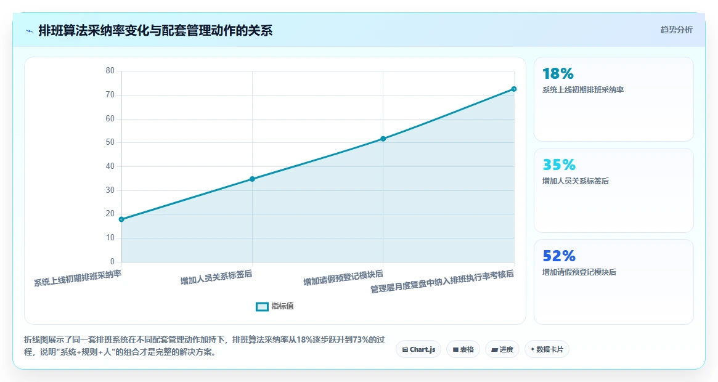Toggle the 指标值 legend swatch
This screenshot has height=382, width=718.
262,306
